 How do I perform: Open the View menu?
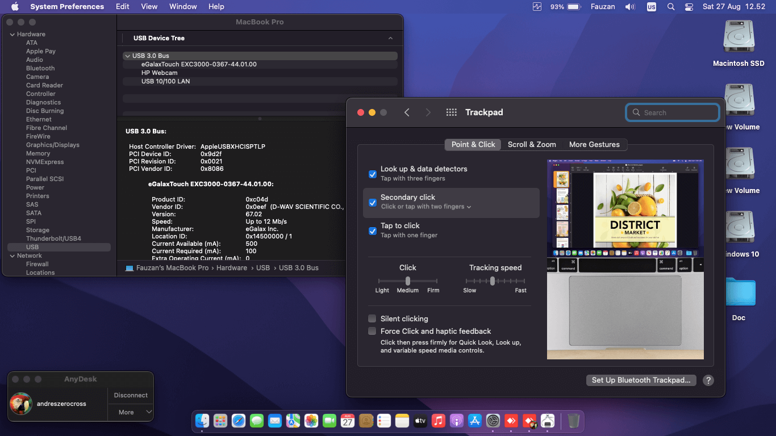[149, 6]
